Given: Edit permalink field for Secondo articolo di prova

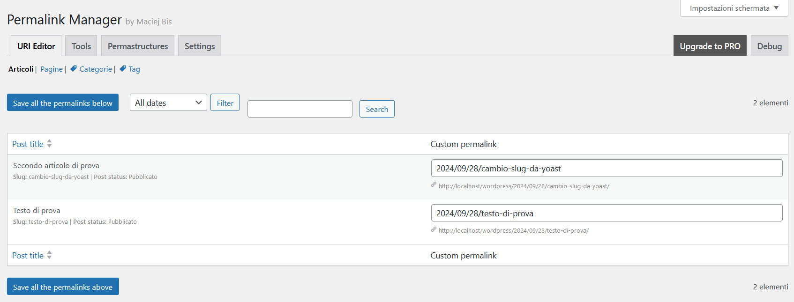Looking at the screenshot, I should (607, 168).
